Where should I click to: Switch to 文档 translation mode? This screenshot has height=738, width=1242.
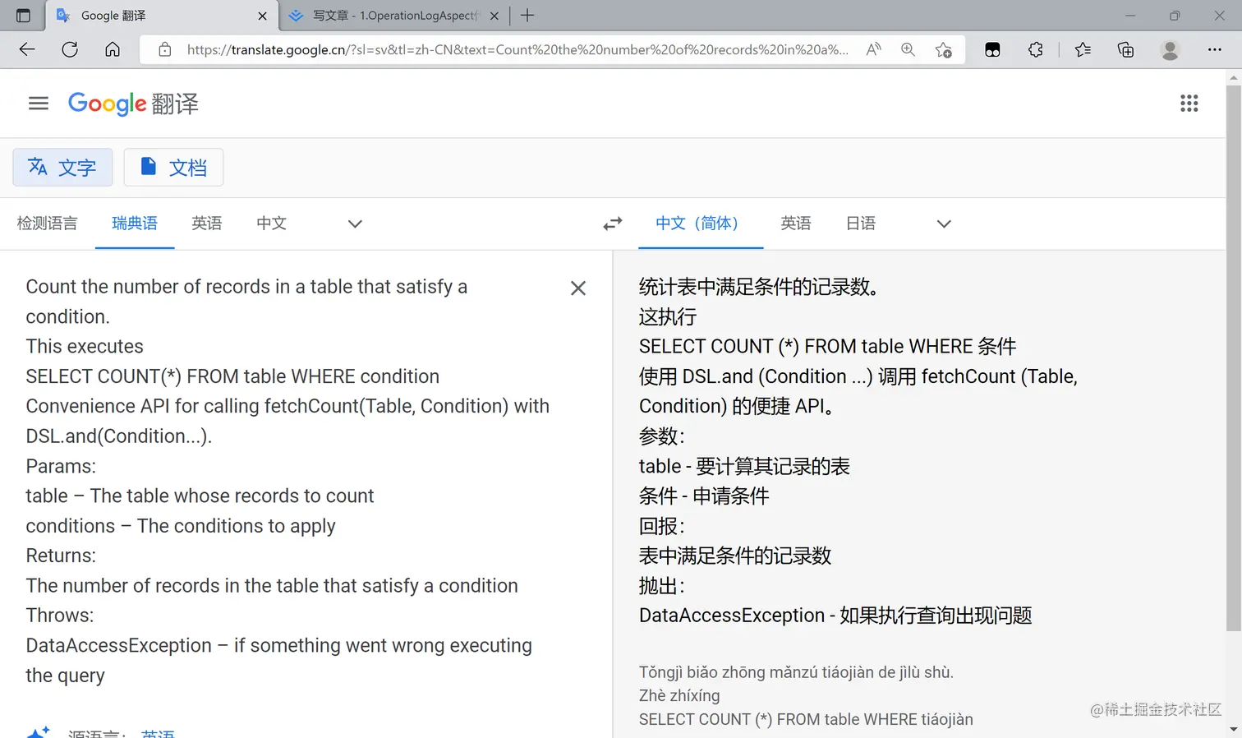tap(173, 168)
